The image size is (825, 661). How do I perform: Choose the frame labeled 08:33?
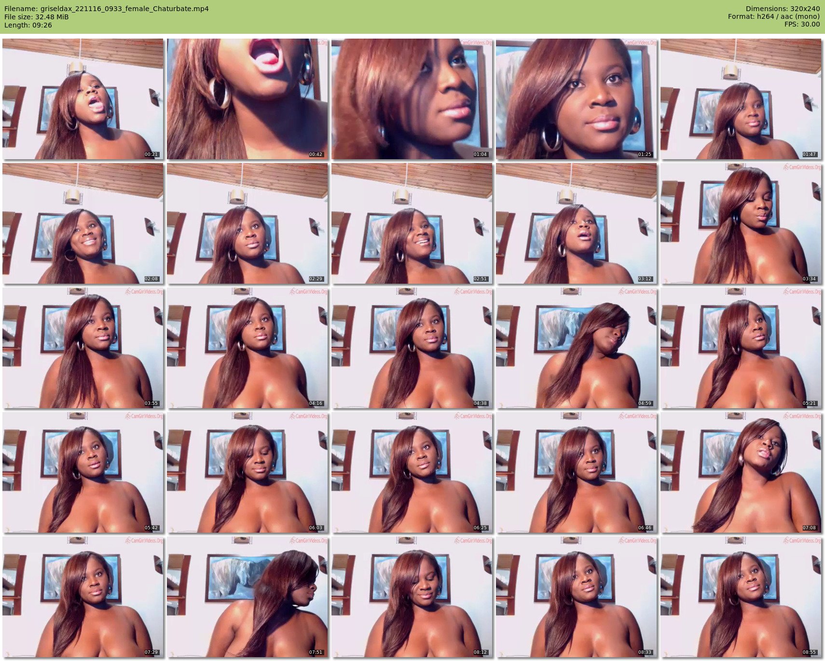point(577,597)
